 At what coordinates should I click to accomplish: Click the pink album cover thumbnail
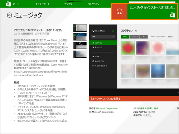point(158,48)
